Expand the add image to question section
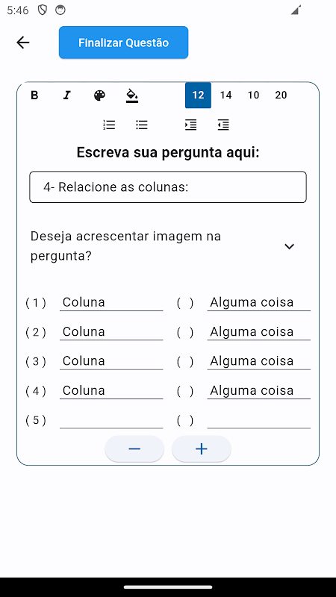The height and width of the screenshot is (597, 336). click(x=289, y=246)
